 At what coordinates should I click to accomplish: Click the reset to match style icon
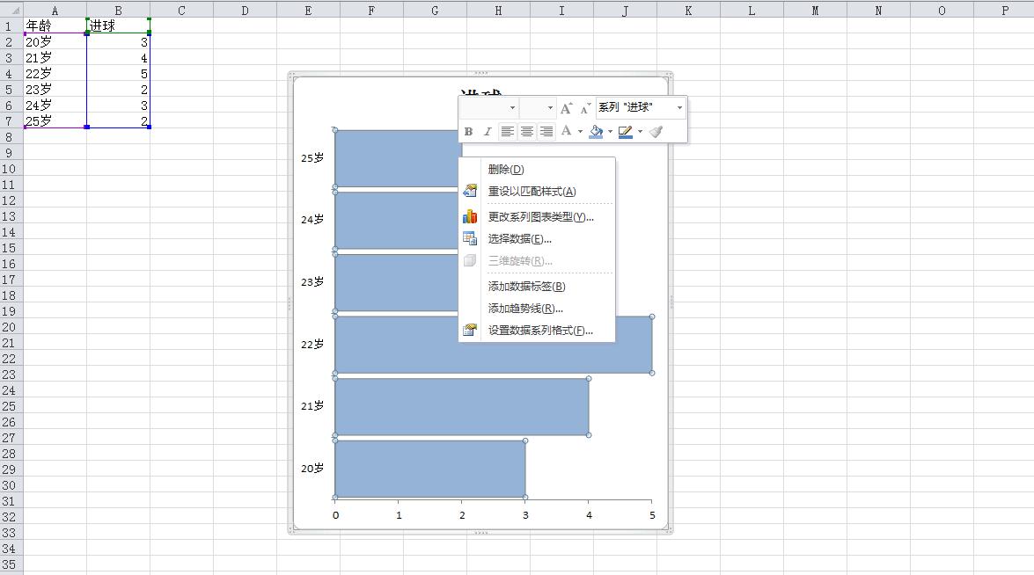click(470, 191)
